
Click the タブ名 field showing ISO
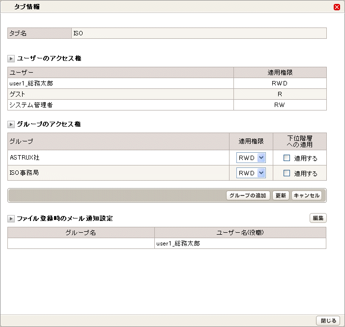click(199, 33)
